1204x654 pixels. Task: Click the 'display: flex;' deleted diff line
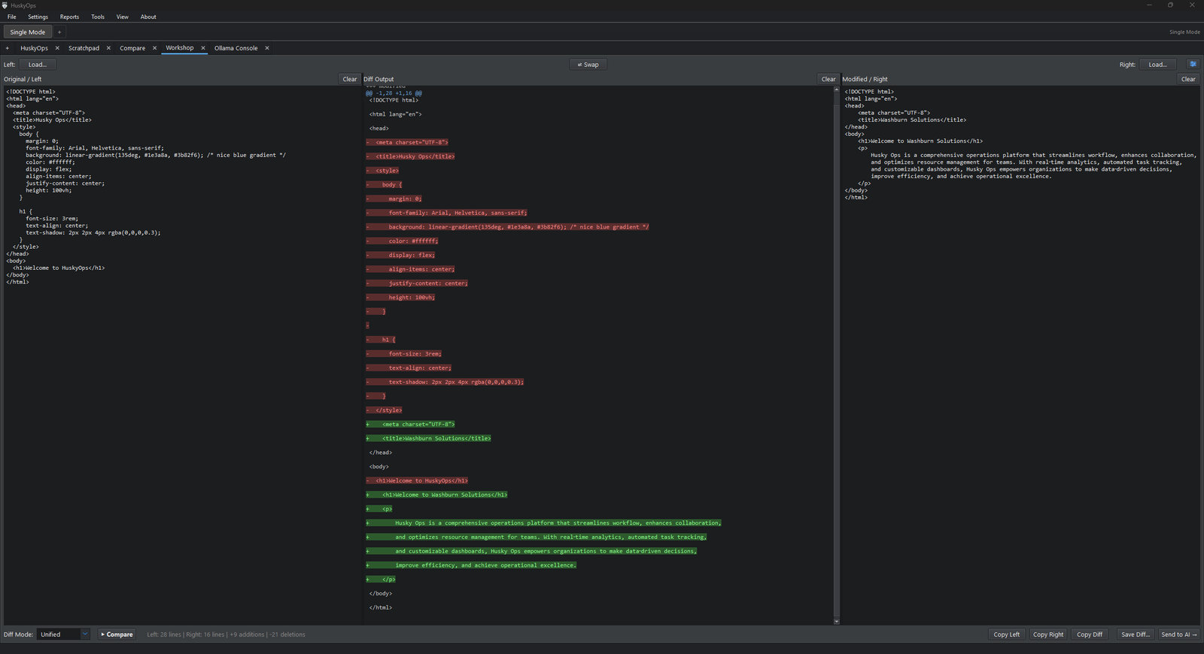click(x=401, y=255)
